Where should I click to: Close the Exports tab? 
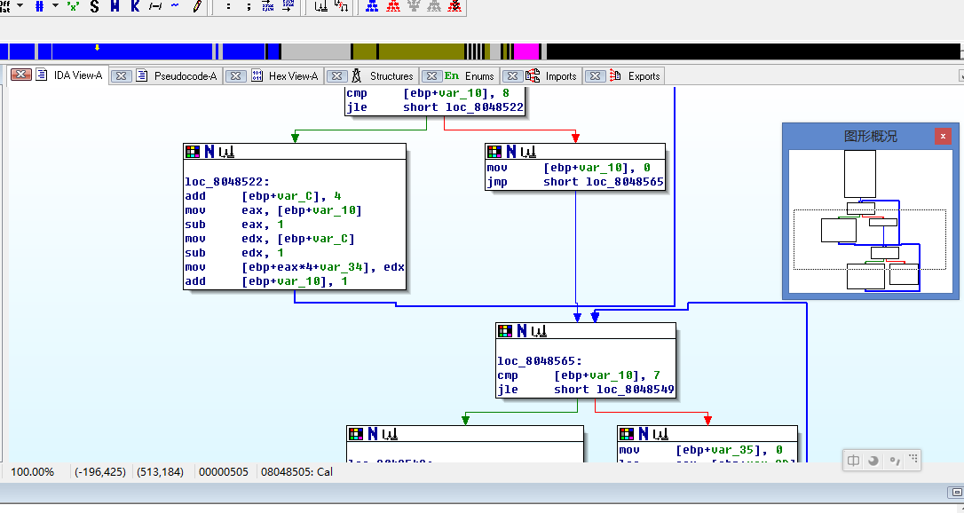point(595,76)
